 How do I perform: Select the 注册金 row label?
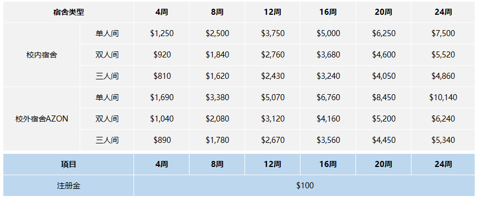[68, 186]
